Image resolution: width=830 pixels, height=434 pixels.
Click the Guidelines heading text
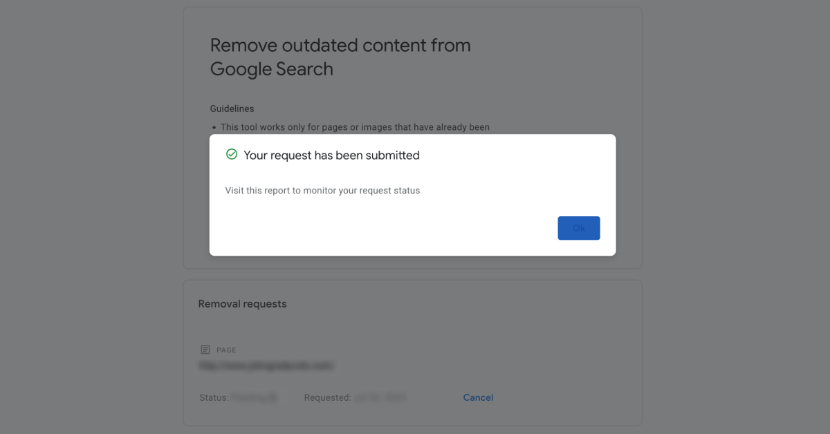coord(232,108)
